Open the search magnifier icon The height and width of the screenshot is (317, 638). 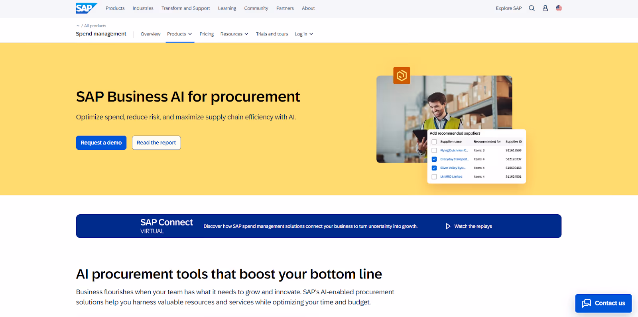532,8
